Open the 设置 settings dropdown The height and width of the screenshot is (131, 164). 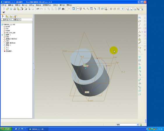coord(16,20)
